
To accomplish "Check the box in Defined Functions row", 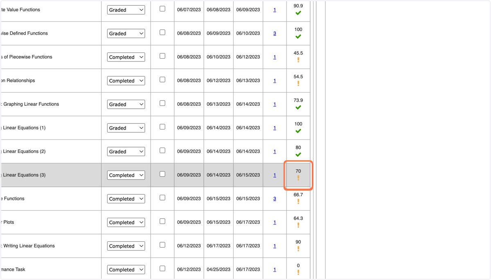I will [162, 32].
